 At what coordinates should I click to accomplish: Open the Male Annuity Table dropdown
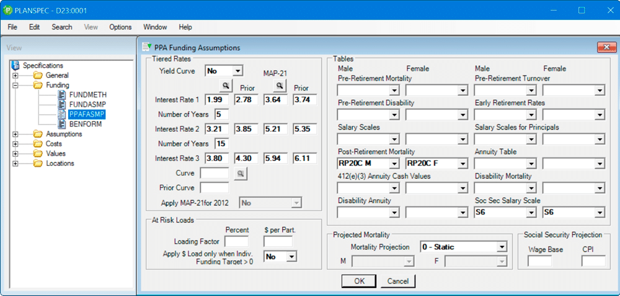click(531, 163)
